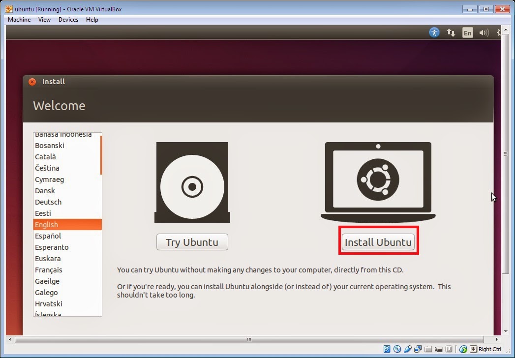Select Esperanto in the language list

coord(67,247)
